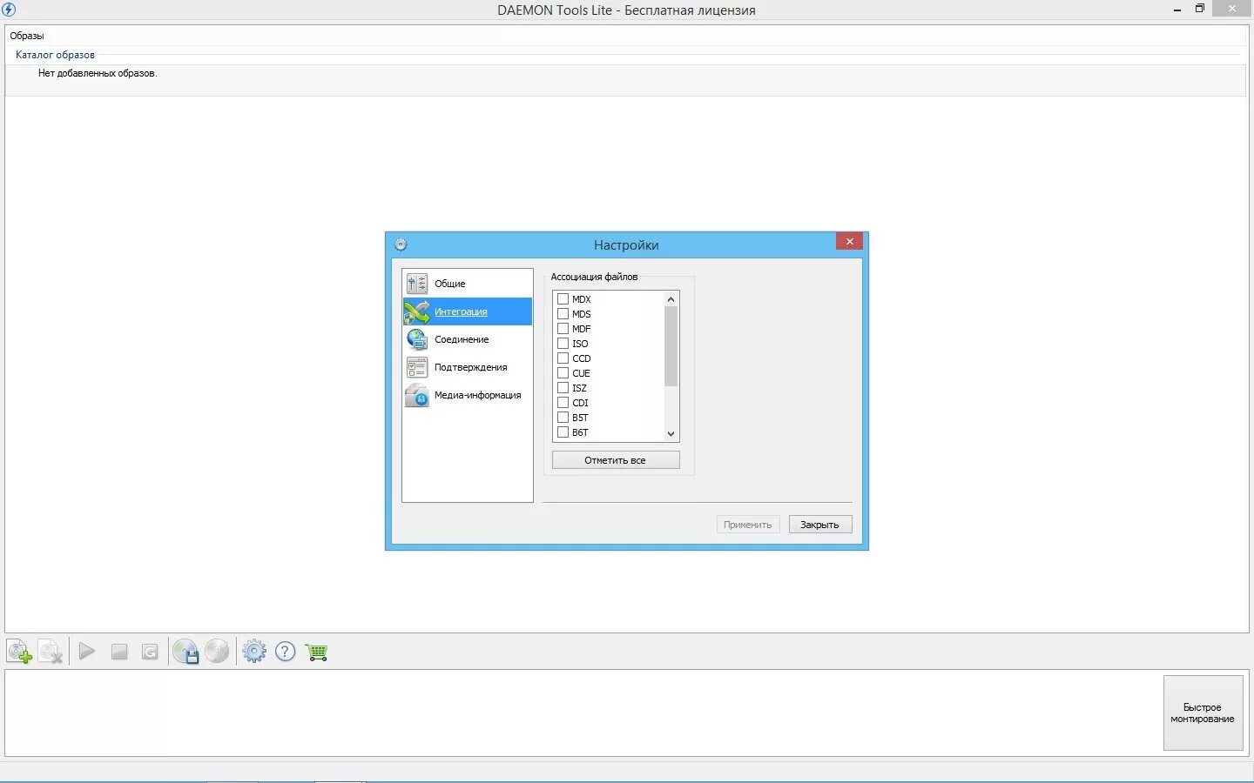1254x783 pixels.
Task: Open the Подтверждения section
Action: (468, 367)
